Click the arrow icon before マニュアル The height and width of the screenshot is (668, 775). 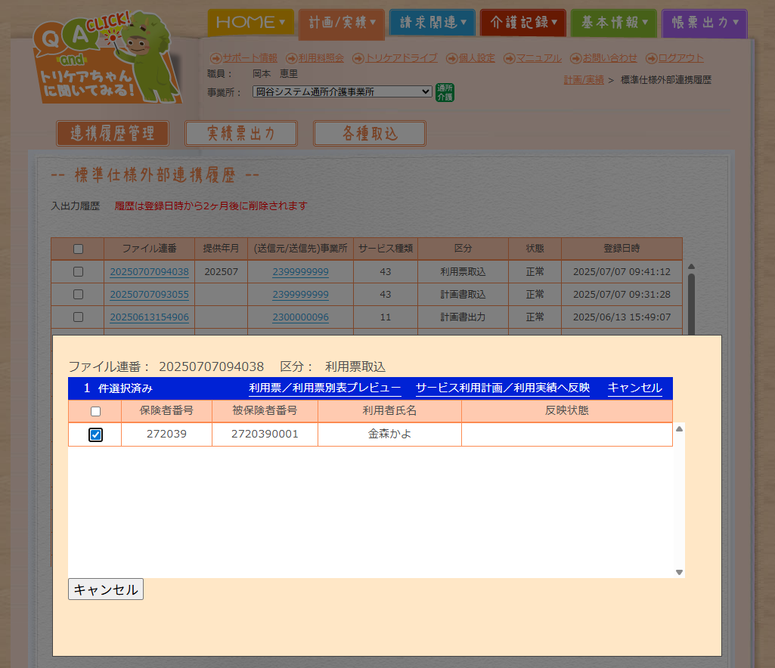pos(509,58)
